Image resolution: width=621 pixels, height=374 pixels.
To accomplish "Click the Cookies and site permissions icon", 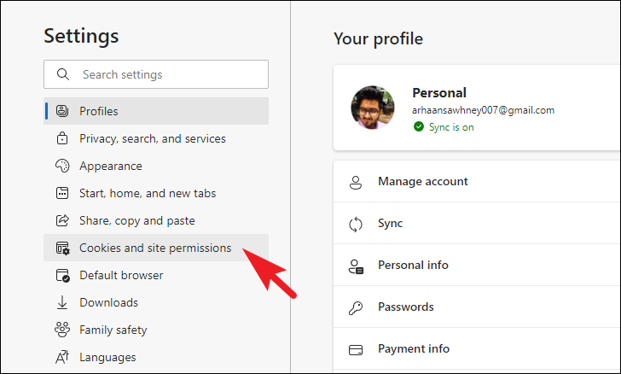I will [x=62, y=248].
